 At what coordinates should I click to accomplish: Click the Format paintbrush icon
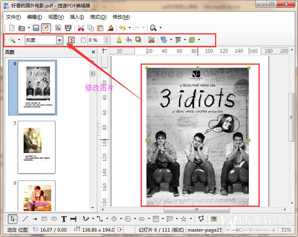pos(111,28)
